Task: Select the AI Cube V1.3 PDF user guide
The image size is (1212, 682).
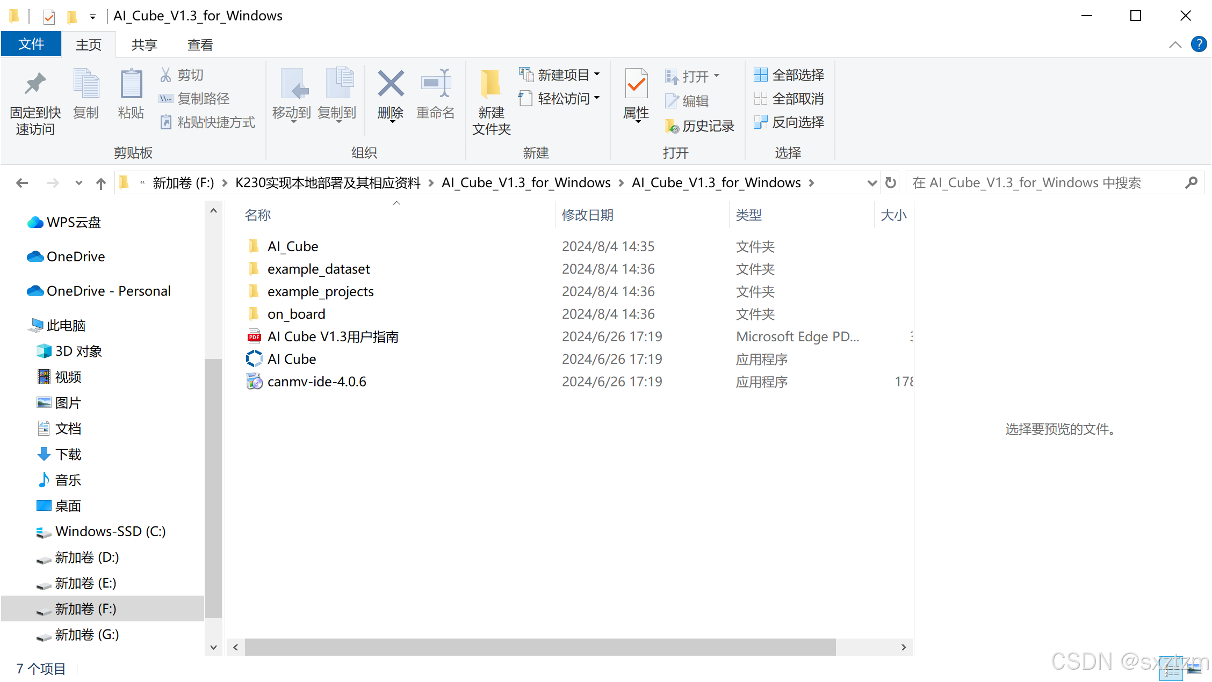Action: 333,336
